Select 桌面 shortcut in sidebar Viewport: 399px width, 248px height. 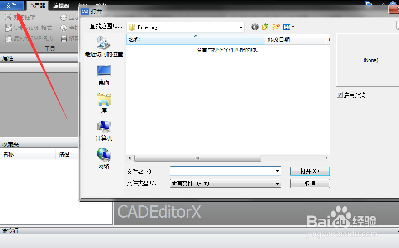click(103, 75)
